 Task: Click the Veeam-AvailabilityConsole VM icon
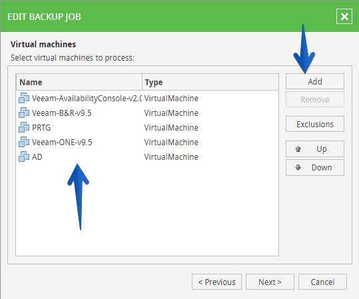(24, 98)
